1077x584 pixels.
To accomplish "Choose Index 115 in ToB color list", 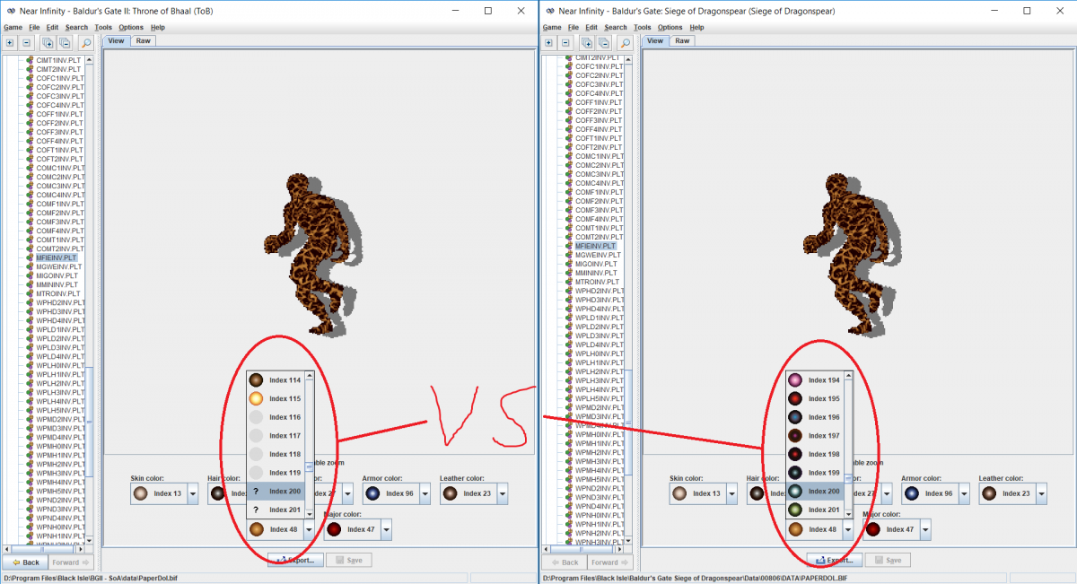I will [276, 398].
